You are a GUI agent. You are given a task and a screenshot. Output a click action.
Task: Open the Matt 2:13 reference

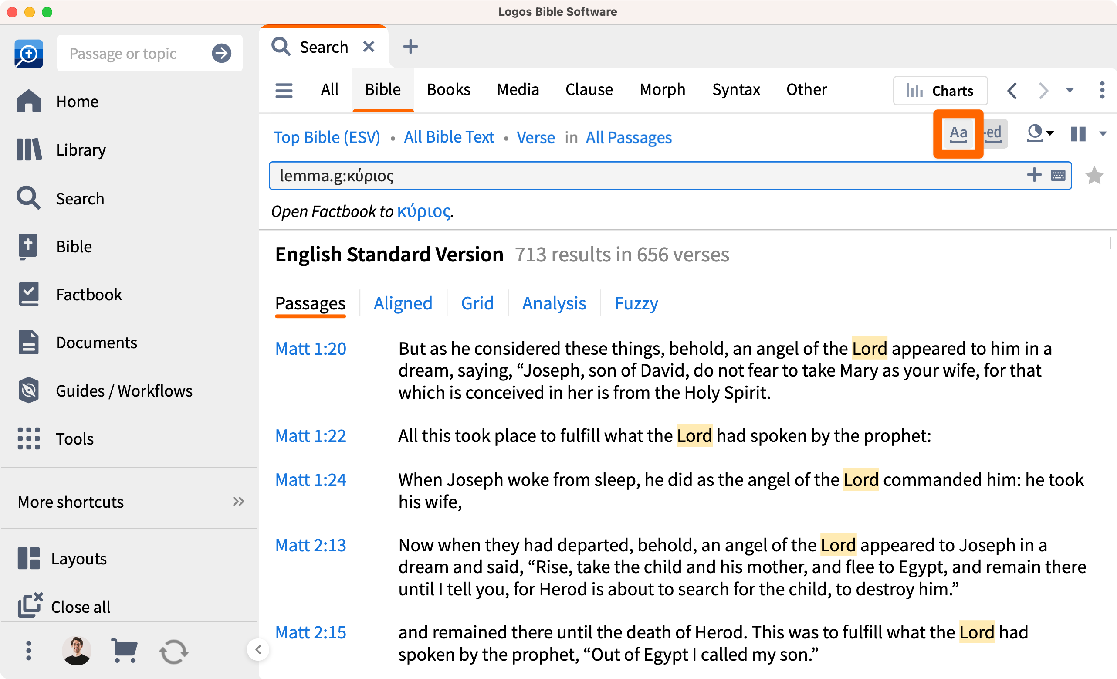311,545
